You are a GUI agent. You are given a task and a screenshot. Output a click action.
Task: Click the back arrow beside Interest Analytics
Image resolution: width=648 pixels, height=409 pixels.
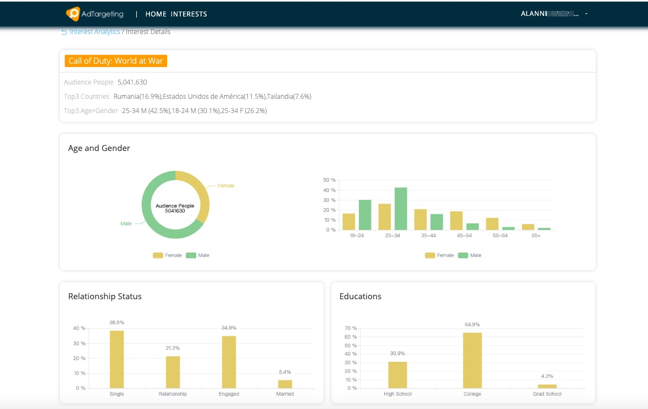64,32
